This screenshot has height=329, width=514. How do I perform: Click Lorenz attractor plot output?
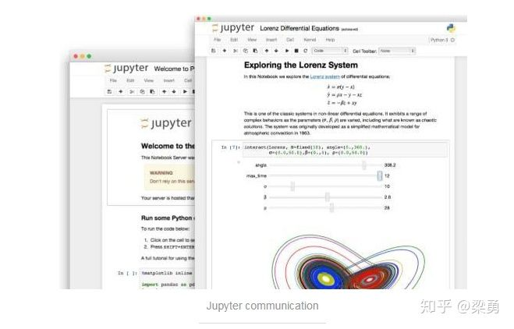[x=348, y=262]
